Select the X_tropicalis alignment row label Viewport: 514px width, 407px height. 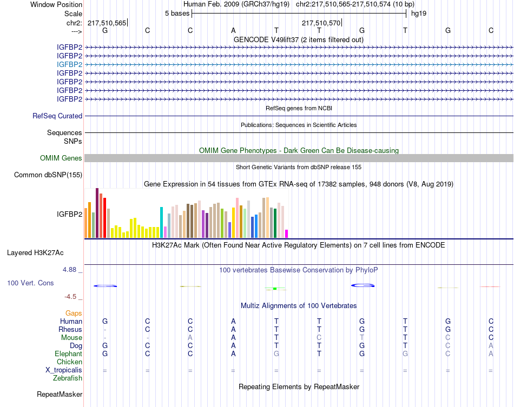coord(64,370)
